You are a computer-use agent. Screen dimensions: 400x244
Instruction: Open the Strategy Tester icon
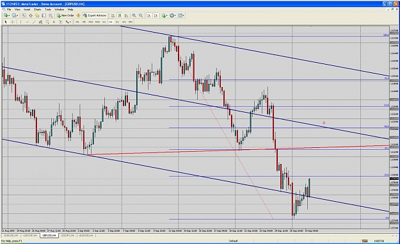pos(51,15)
